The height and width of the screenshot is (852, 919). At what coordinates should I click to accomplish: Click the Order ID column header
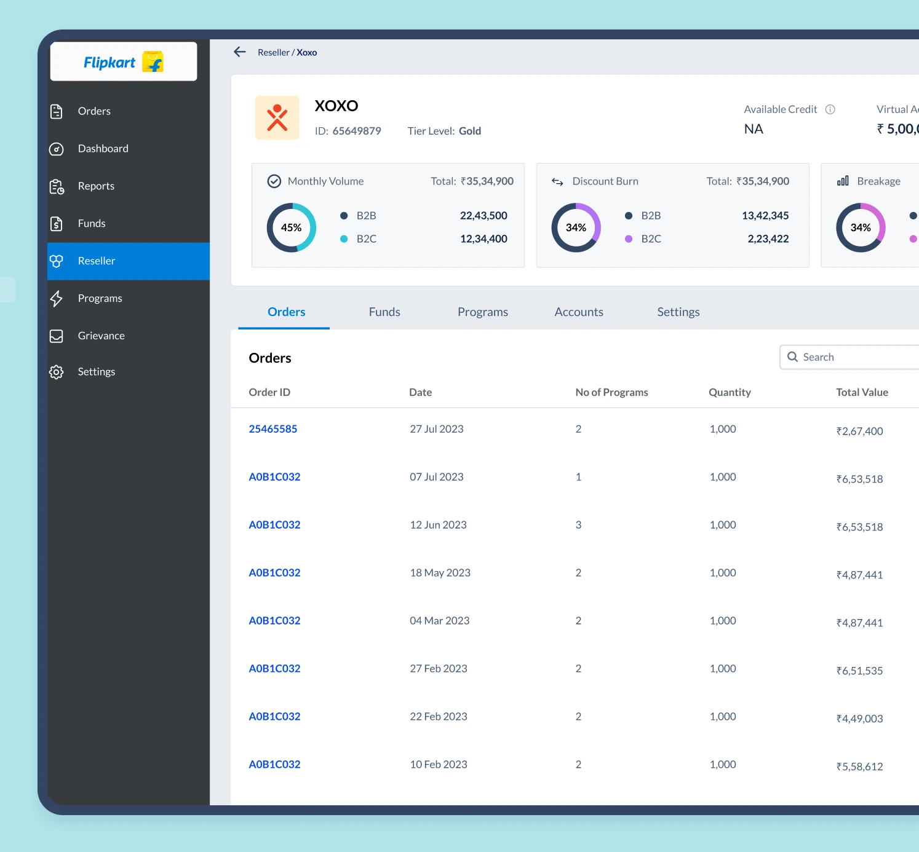(269, 392)
